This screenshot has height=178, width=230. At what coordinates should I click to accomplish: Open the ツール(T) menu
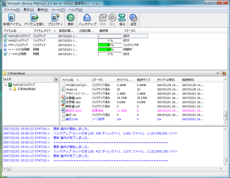click(58, 10)
